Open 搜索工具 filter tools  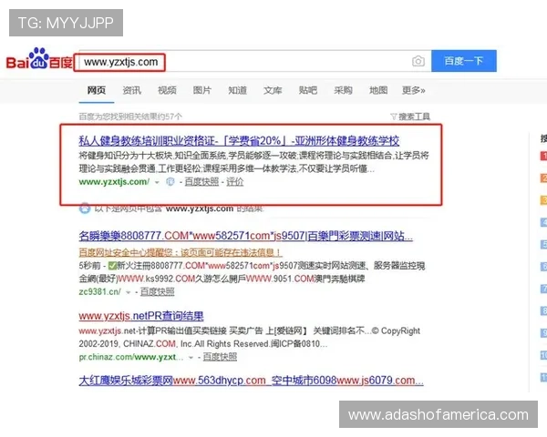click(x=410, y=117)
